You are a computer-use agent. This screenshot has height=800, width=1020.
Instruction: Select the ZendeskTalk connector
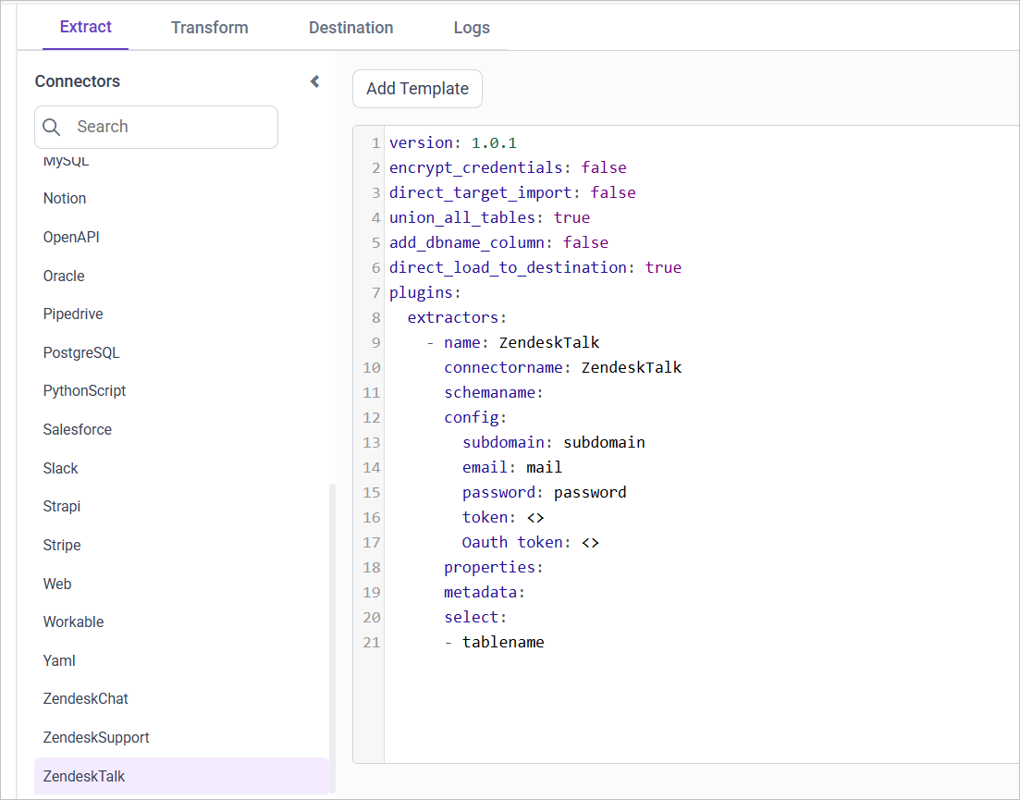coord(84,776)
